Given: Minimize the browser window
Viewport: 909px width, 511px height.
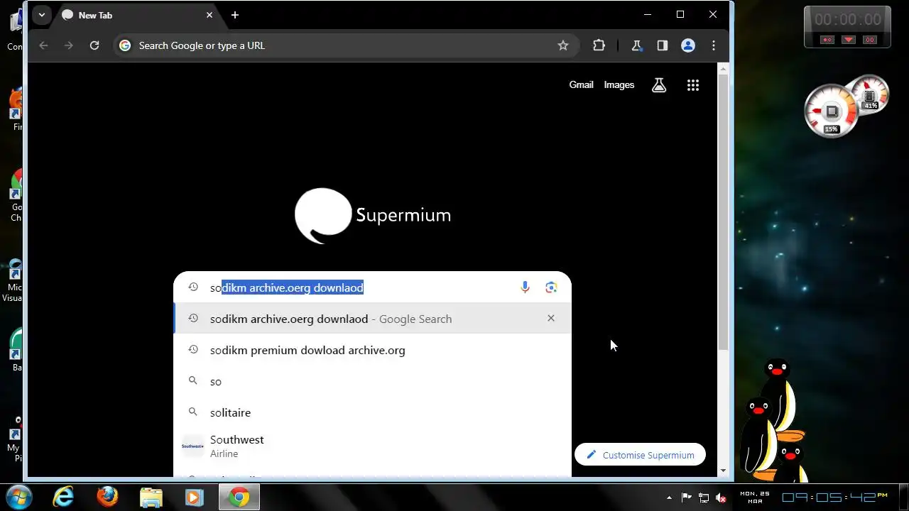Looking at the screenshot, I should coord(648,14).
